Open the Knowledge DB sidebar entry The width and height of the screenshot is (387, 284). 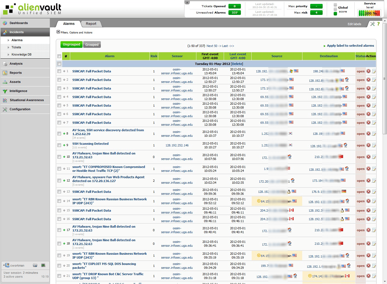point(21,54)
